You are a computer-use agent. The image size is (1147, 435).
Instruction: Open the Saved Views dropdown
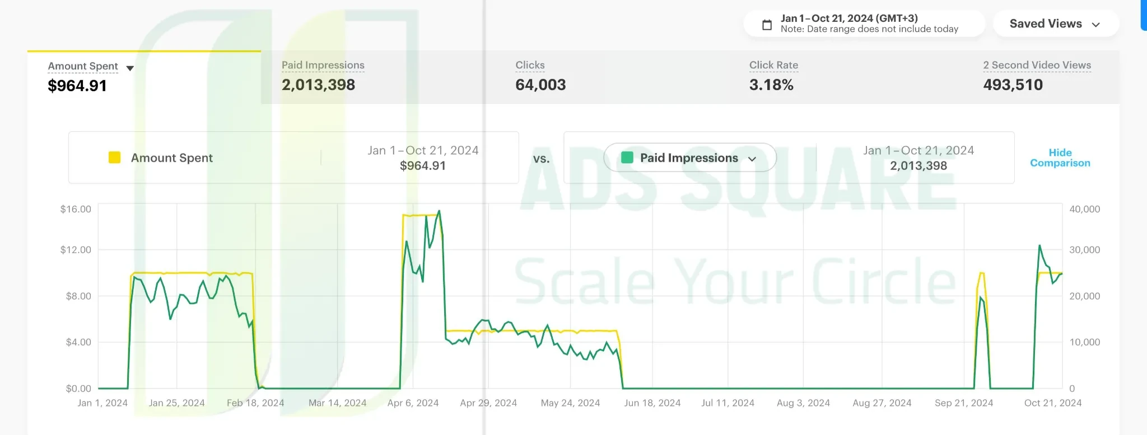1056,24
